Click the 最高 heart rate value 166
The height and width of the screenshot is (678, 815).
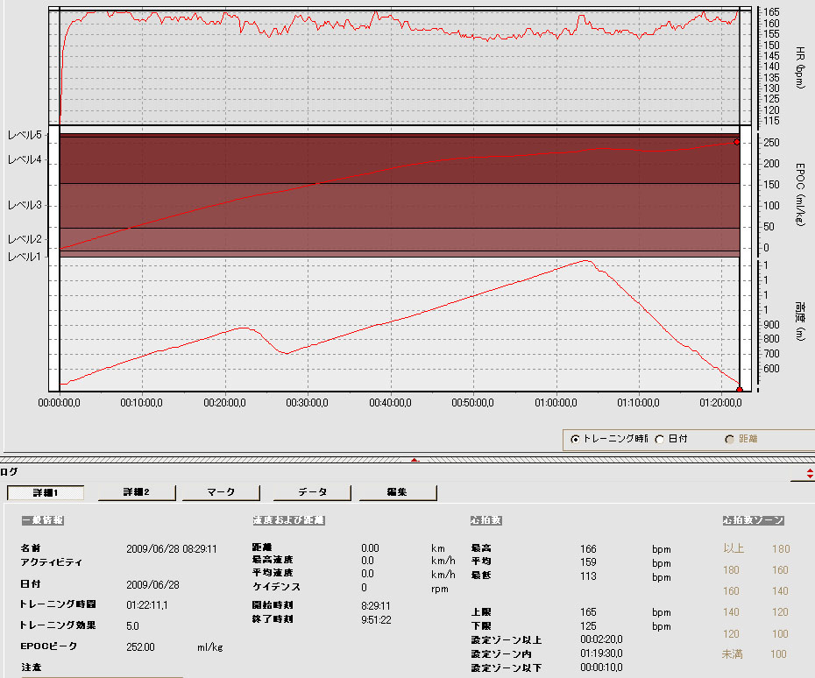[588, 549]
